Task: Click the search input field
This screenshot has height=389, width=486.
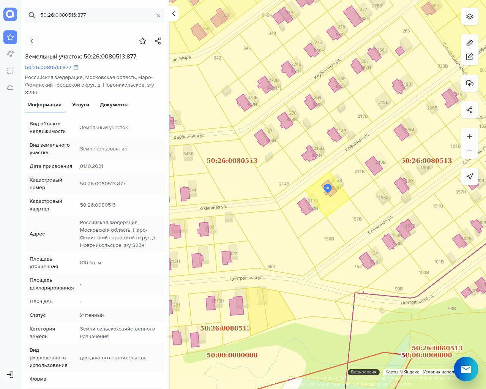Action: pyautogui.click(x=95, y=15)
